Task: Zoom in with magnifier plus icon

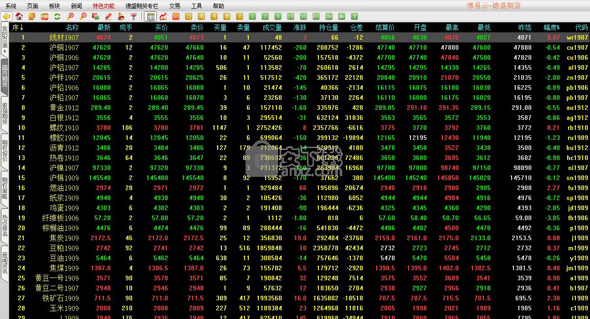Action: (70, 16)
